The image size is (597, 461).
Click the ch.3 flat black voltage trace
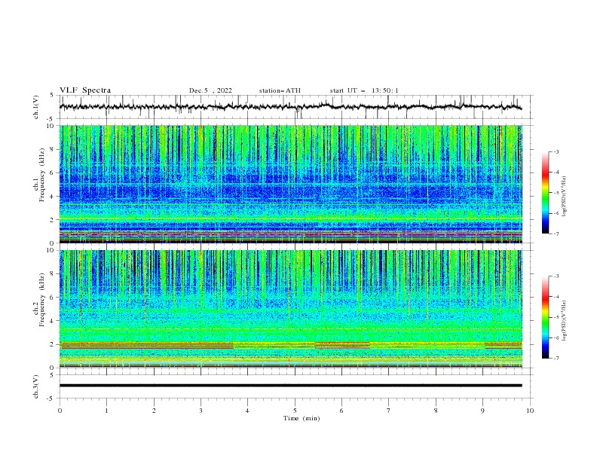pyautogui.click(x=290, y=386)
